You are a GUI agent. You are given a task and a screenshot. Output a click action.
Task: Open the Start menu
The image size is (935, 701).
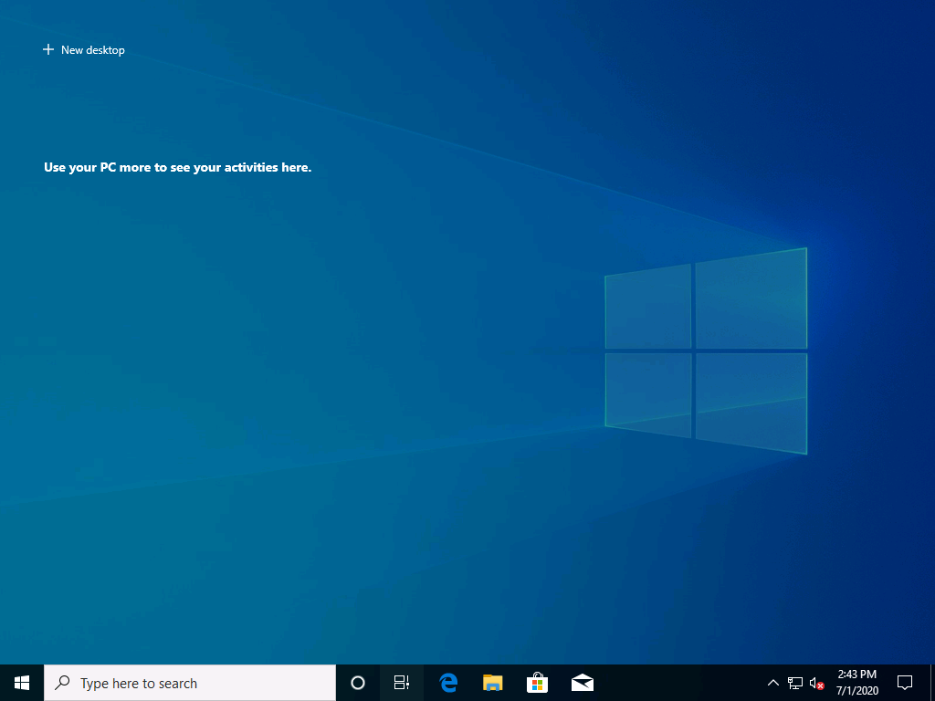(x=21, y=682)
